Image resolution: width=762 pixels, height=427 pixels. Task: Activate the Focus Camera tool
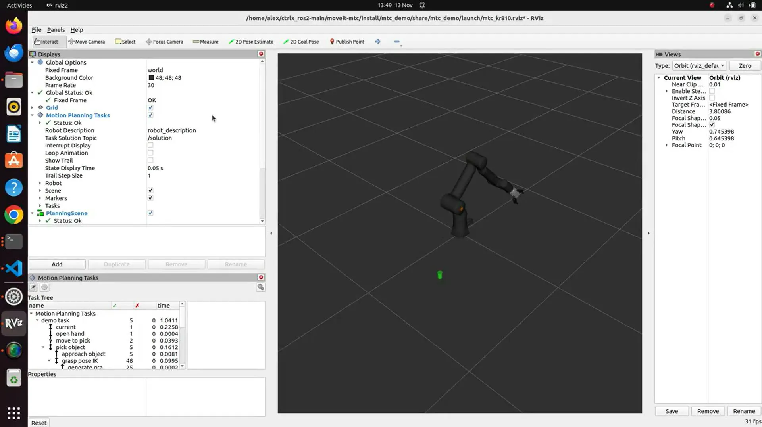tap(164, 42)
